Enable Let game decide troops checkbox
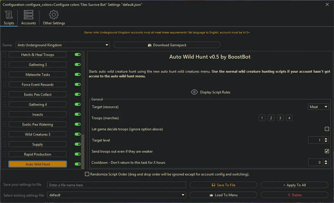334x203 pixels. click(327, 129)
